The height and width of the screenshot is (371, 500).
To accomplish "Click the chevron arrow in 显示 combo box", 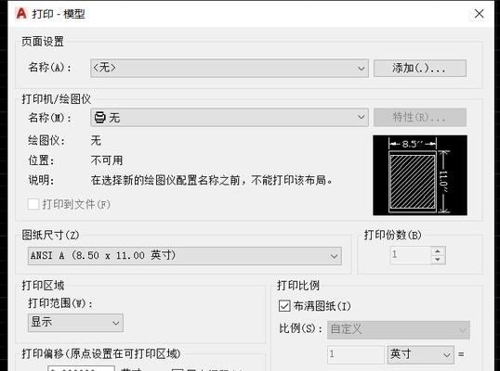I will pyautogui.click(x=115, y=324).
